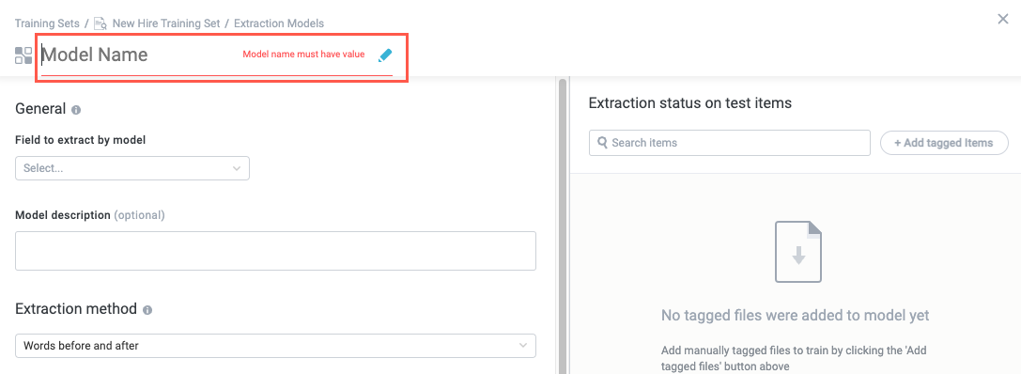Click the Add tagged Items button
Viewport: 1021px width, 374px height.
944,143
